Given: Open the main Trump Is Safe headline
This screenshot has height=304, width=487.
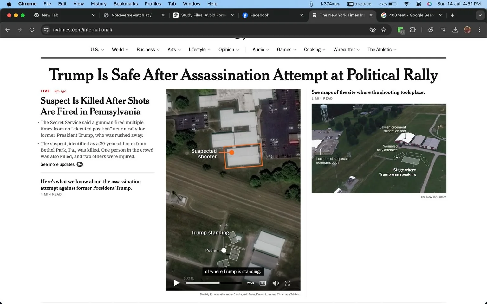Looking at the screenshot, I should [x=243, y=75].
